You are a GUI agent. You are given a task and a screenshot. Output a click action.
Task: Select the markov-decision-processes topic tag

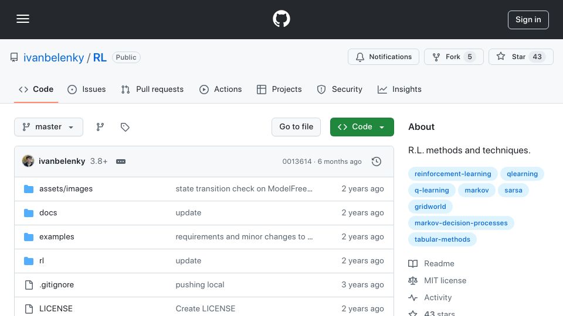461,223
